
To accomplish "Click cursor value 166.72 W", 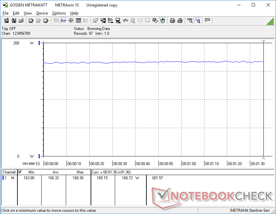I will [131, 178].
